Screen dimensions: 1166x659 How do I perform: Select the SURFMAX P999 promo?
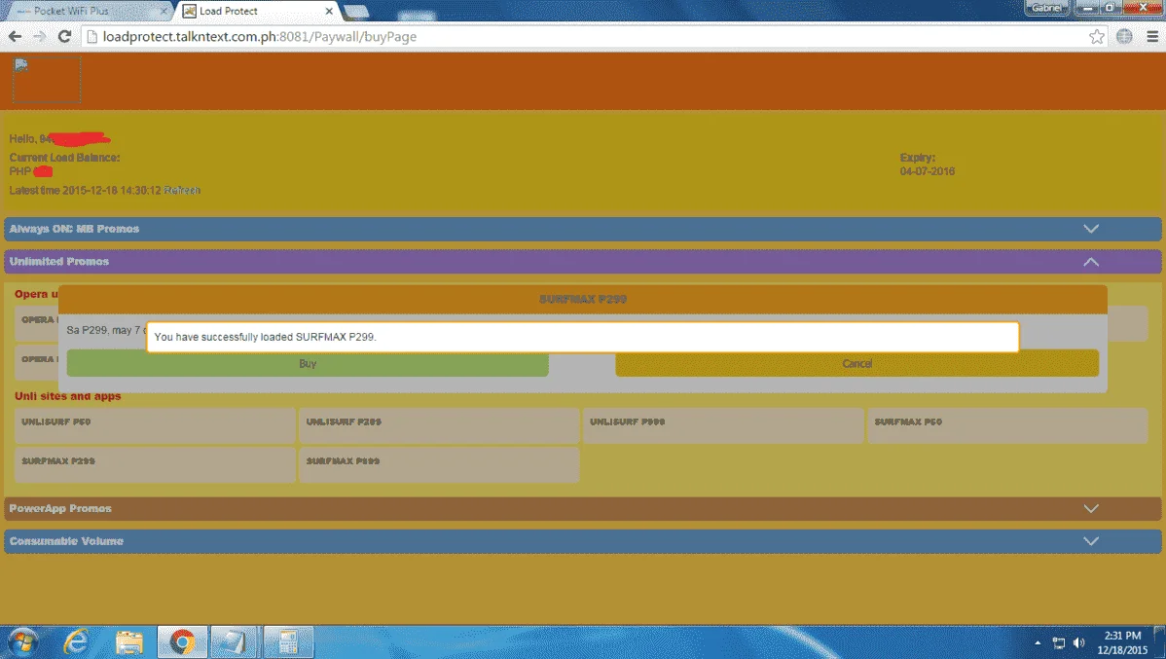439,465
